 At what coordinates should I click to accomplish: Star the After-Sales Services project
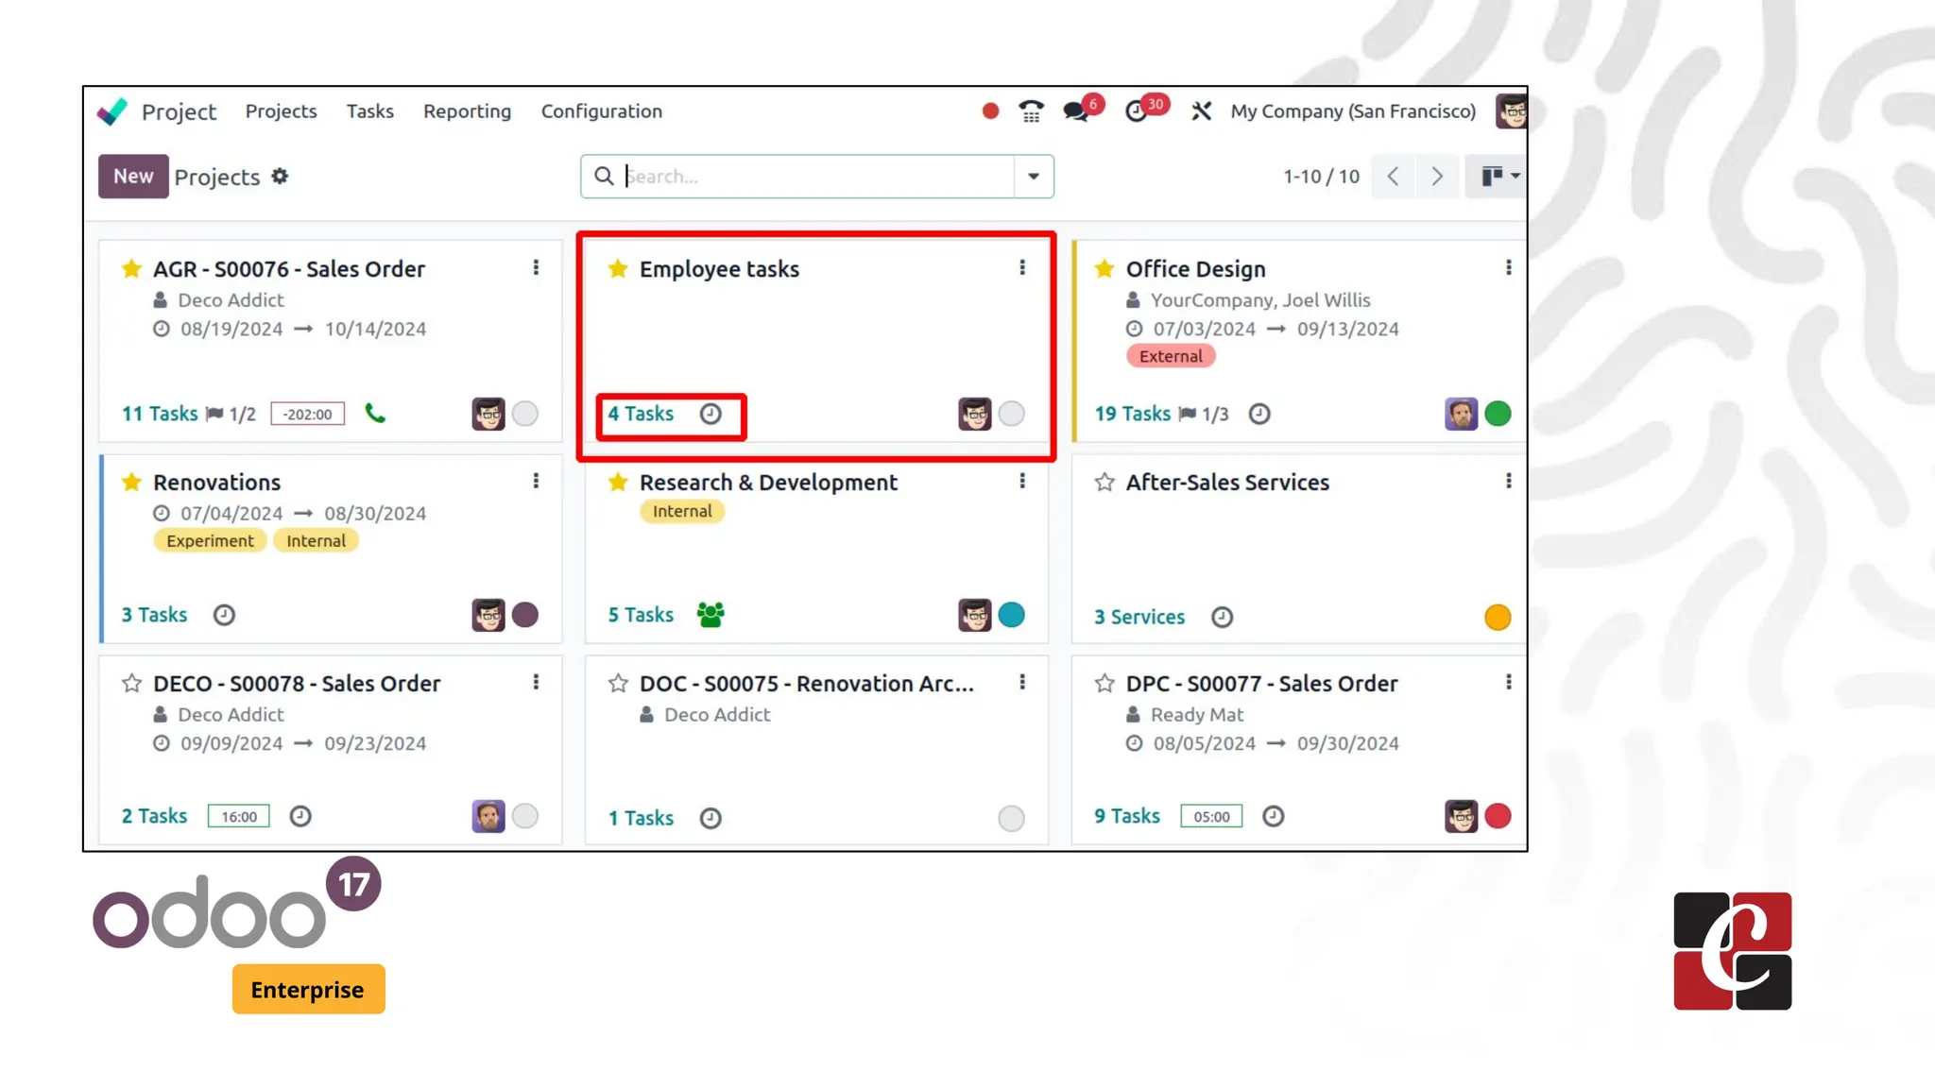1104,483
